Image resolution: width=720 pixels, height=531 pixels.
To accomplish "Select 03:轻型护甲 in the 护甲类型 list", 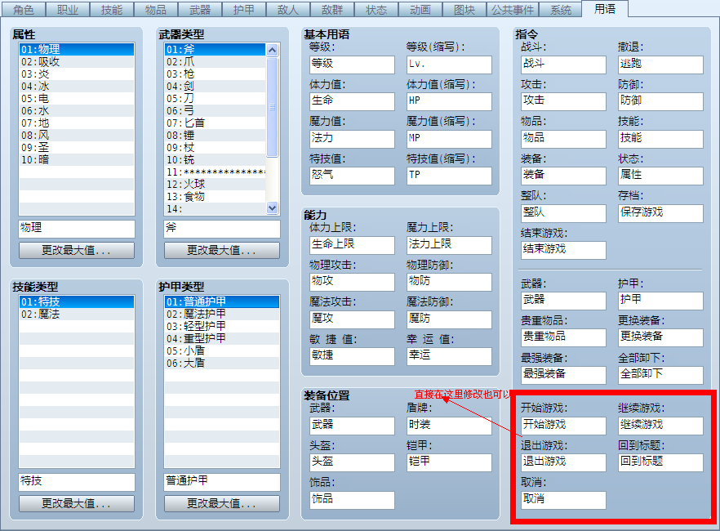I will click(x=222, y=326).
